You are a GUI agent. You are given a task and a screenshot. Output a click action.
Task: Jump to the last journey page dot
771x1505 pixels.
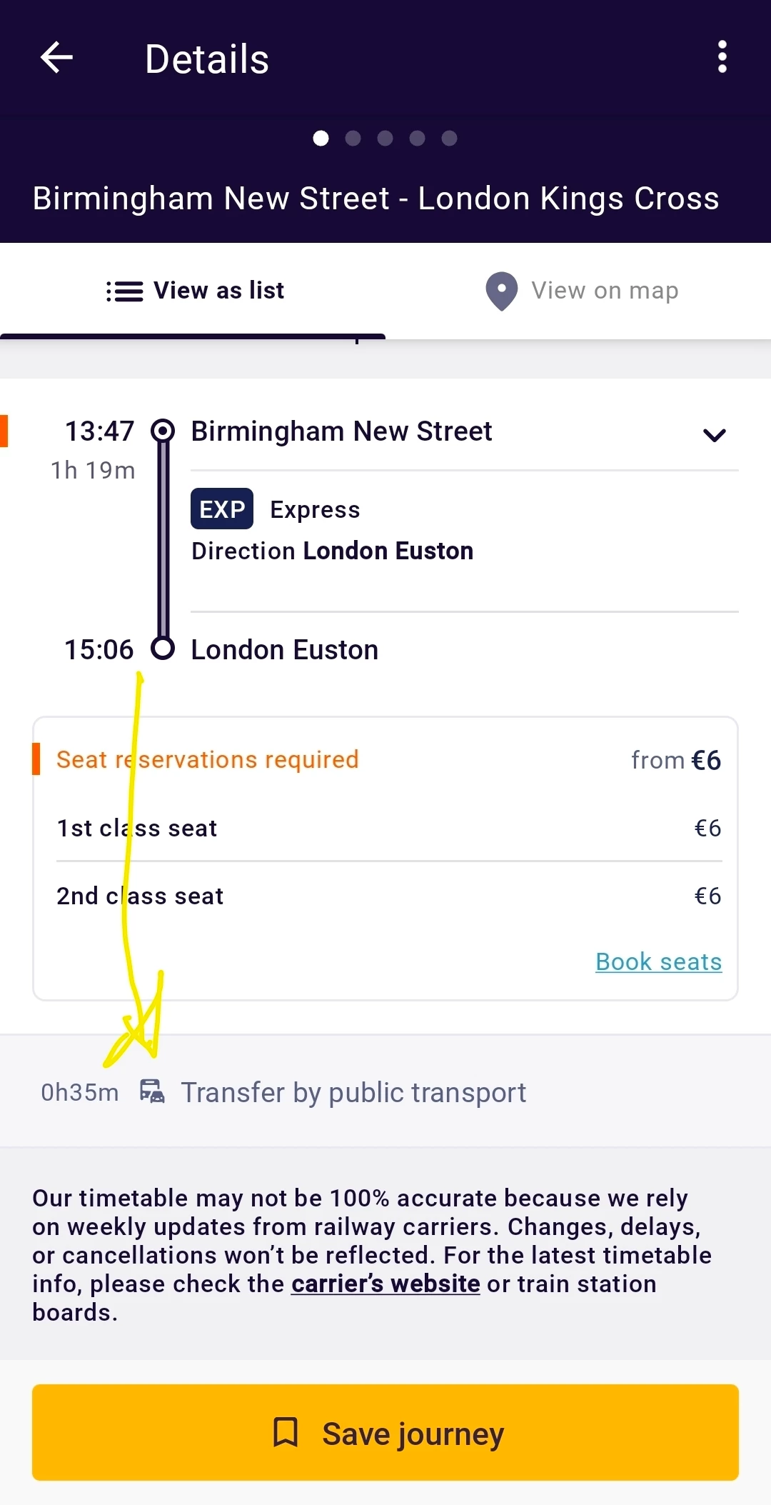449,138
